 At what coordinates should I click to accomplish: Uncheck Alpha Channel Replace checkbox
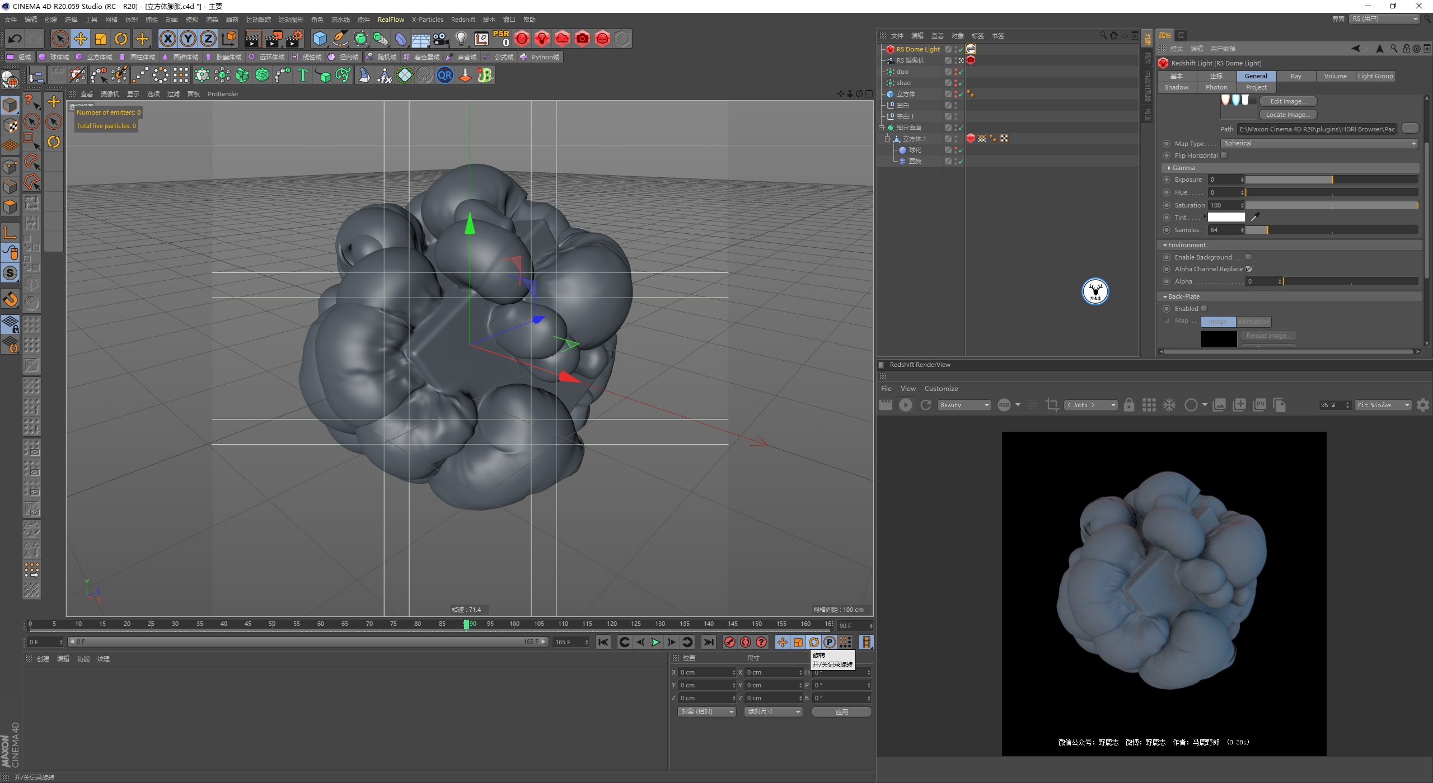(1248, 269)
